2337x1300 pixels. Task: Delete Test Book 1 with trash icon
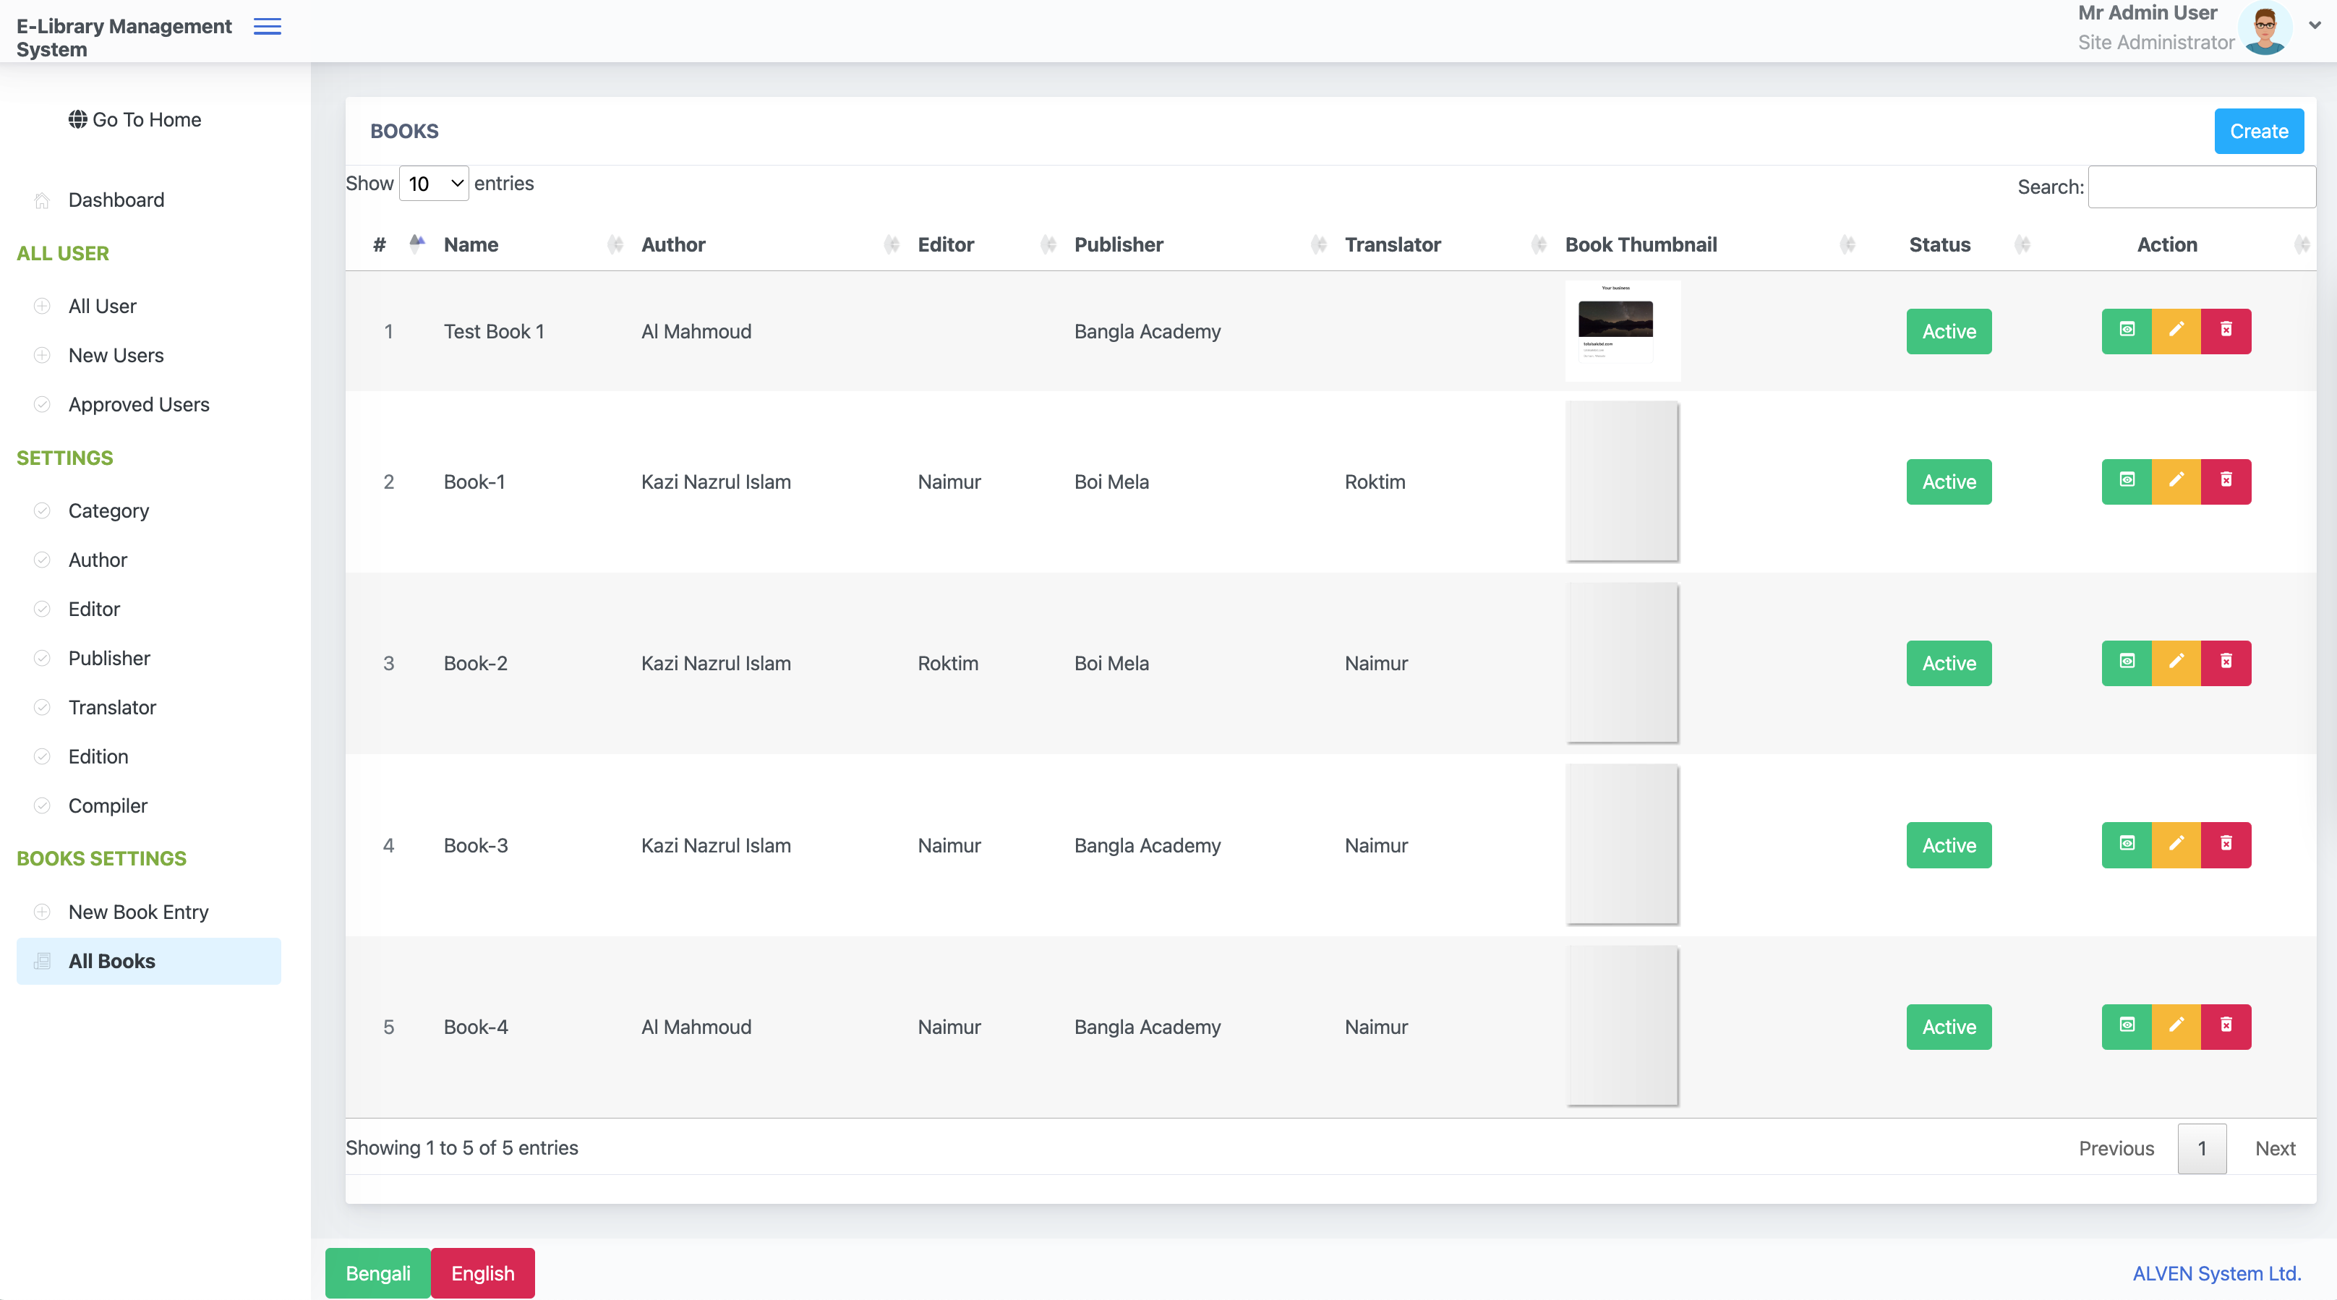tap(2226, 331)
